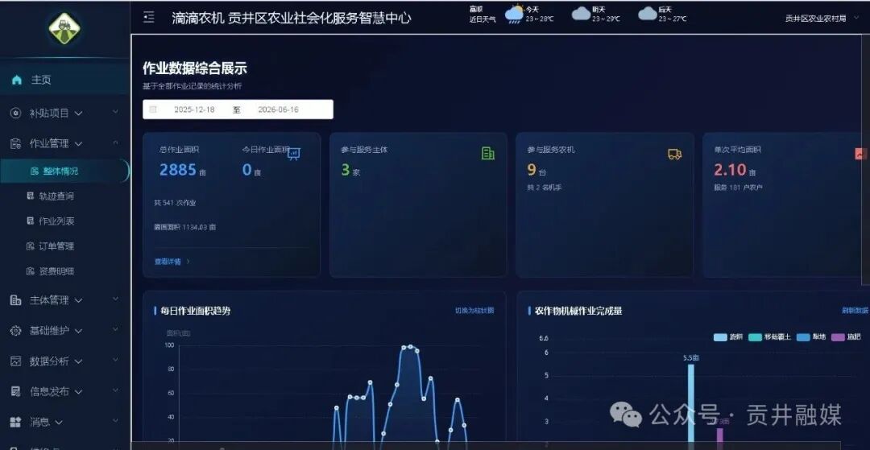Click the gear icon beside 基础维护

click(16, 331)
